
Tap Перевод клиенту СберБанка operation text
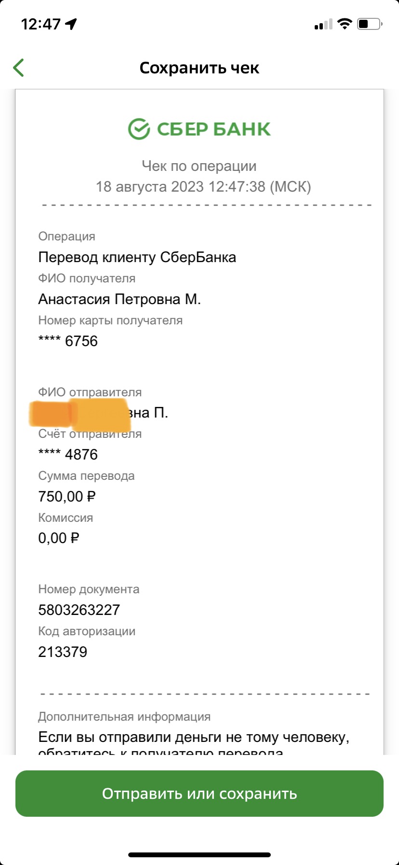[x=137, y=257]
